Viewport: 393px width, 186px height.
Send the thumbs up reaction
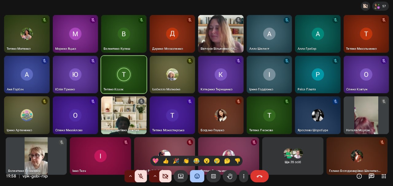(166, 161)
